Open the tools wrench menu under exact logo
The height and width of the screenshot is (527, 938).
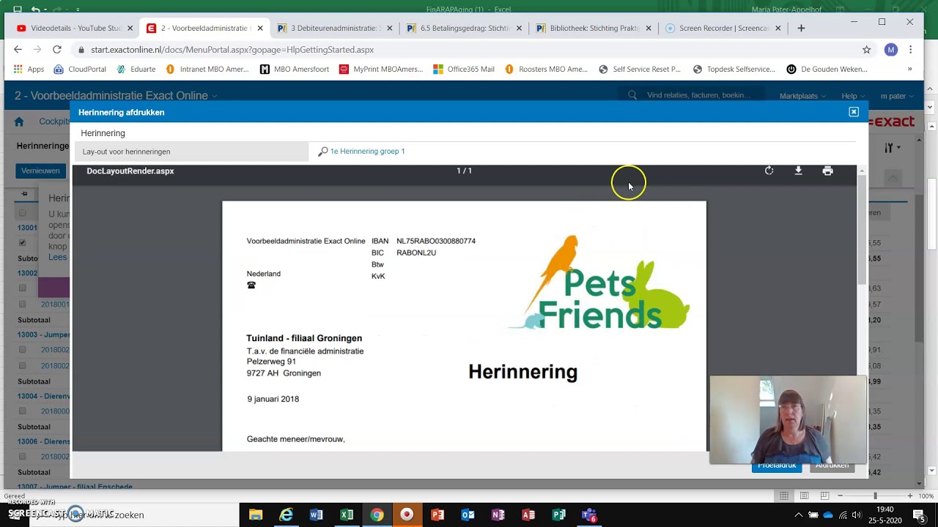pyautogui.click(x=892, y=148)
